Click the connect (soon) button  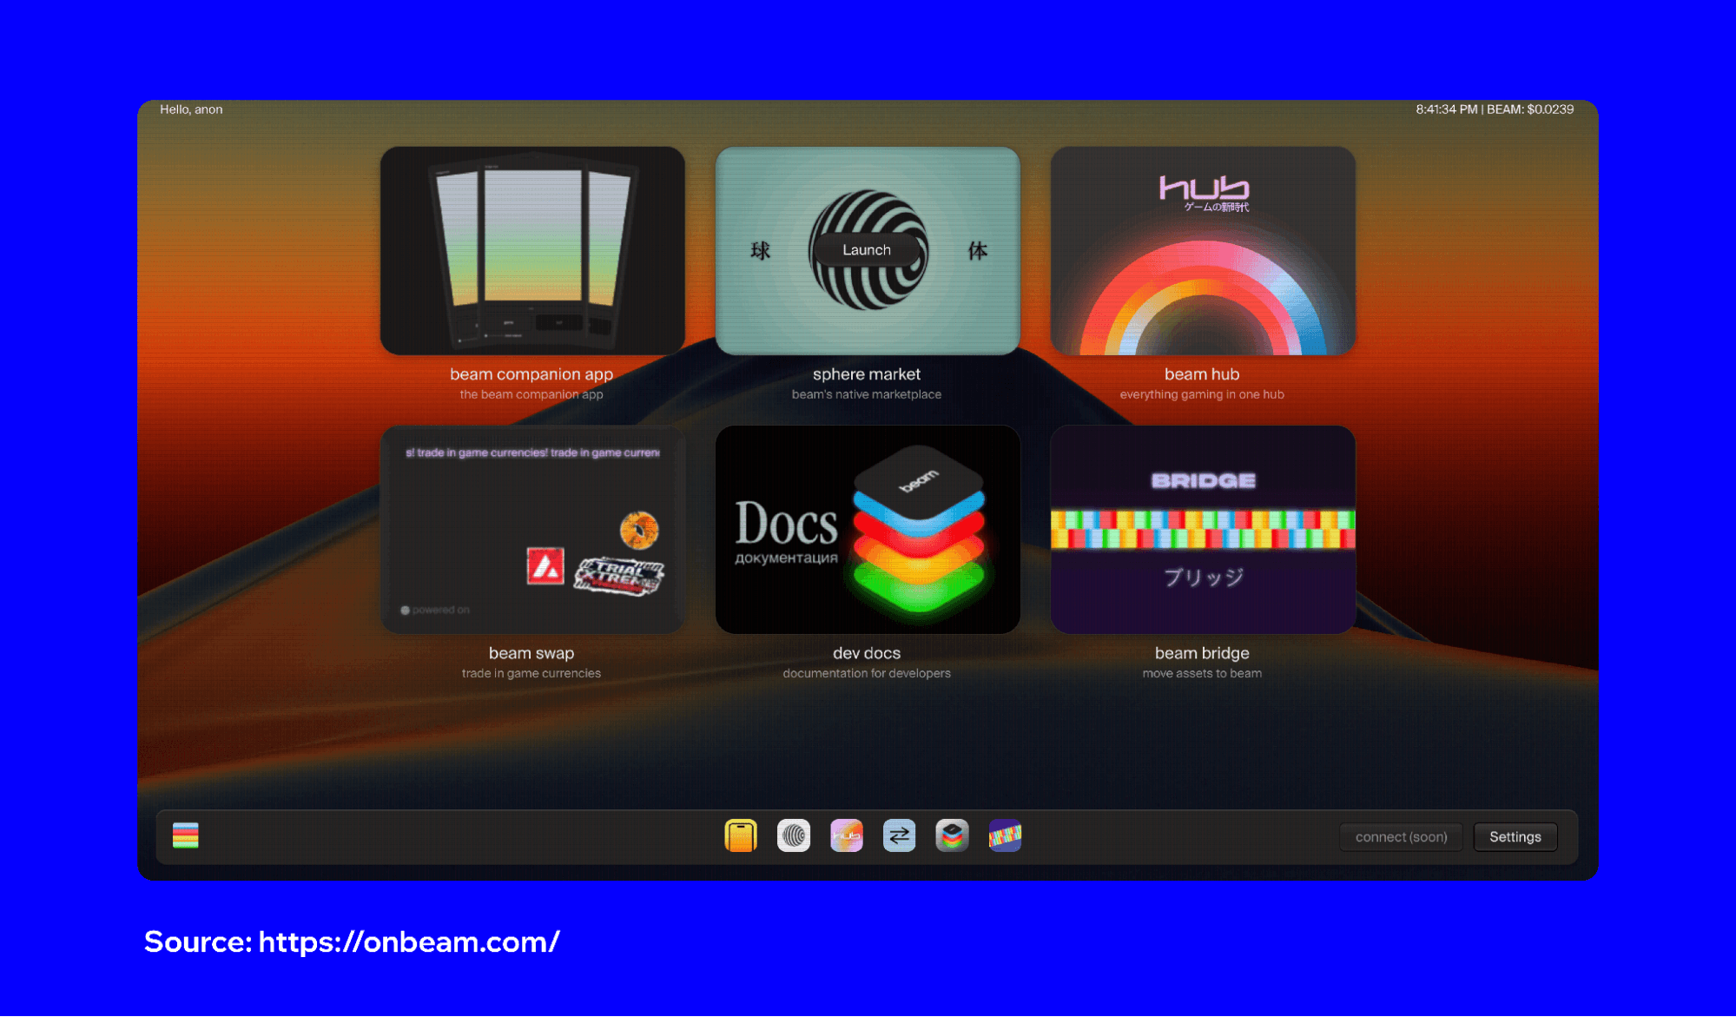[x=1401, y=837]
